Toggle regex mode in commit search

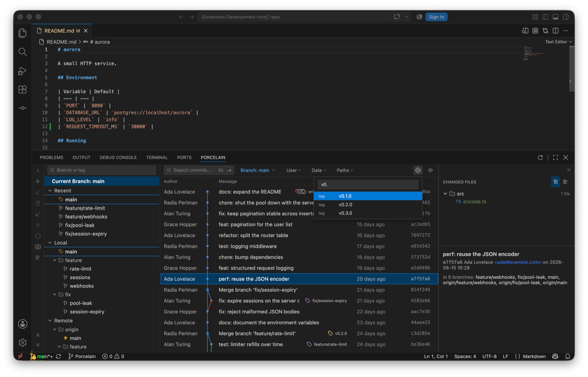point(229,170)
